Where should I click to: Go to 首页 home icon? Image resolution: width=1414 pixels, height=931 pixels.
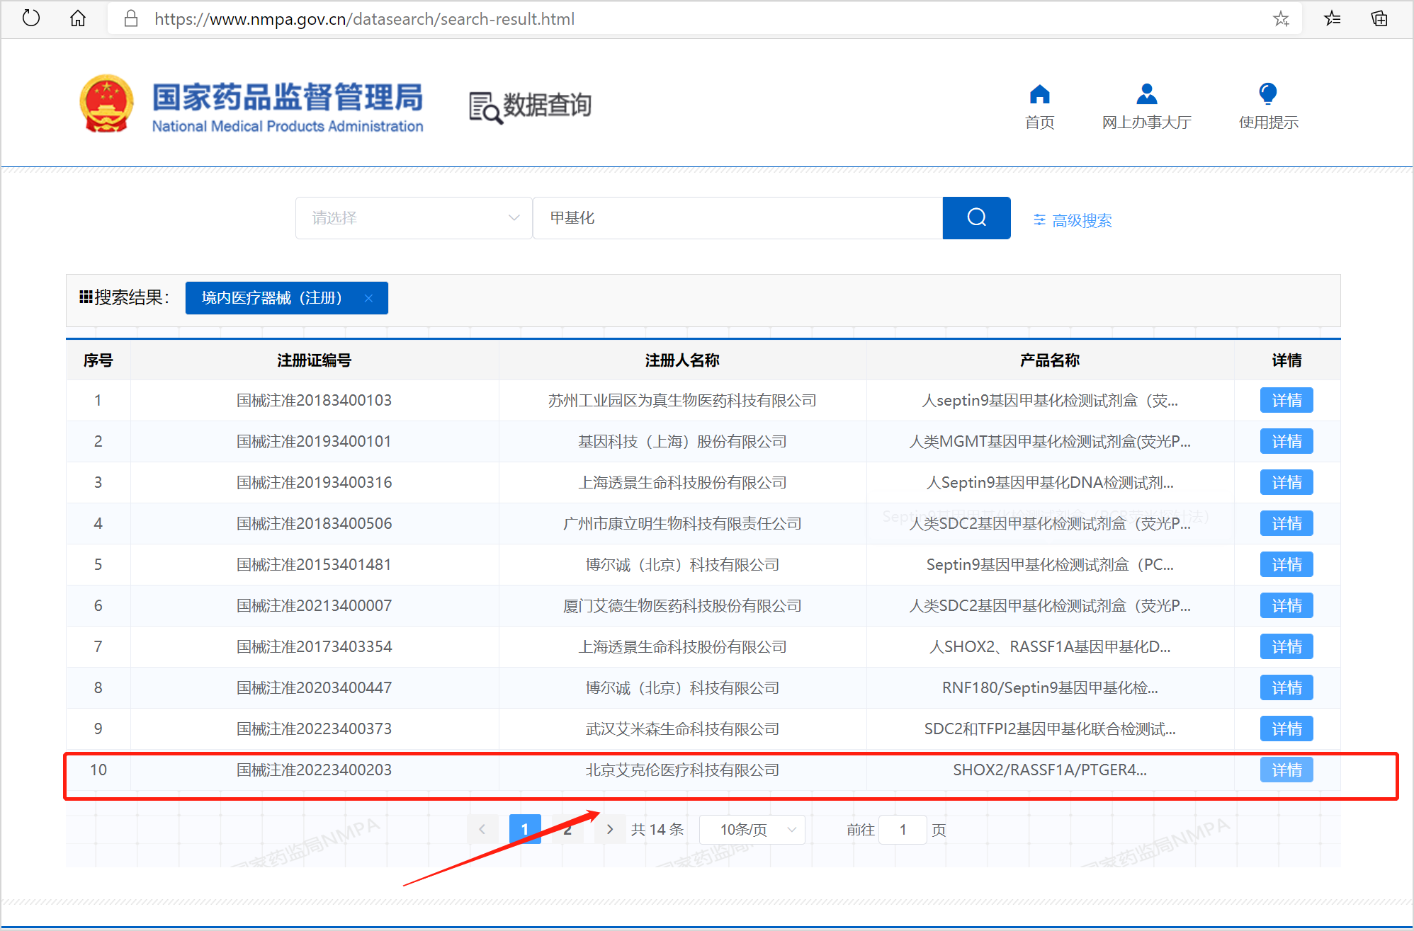[x=1039, y=95]
